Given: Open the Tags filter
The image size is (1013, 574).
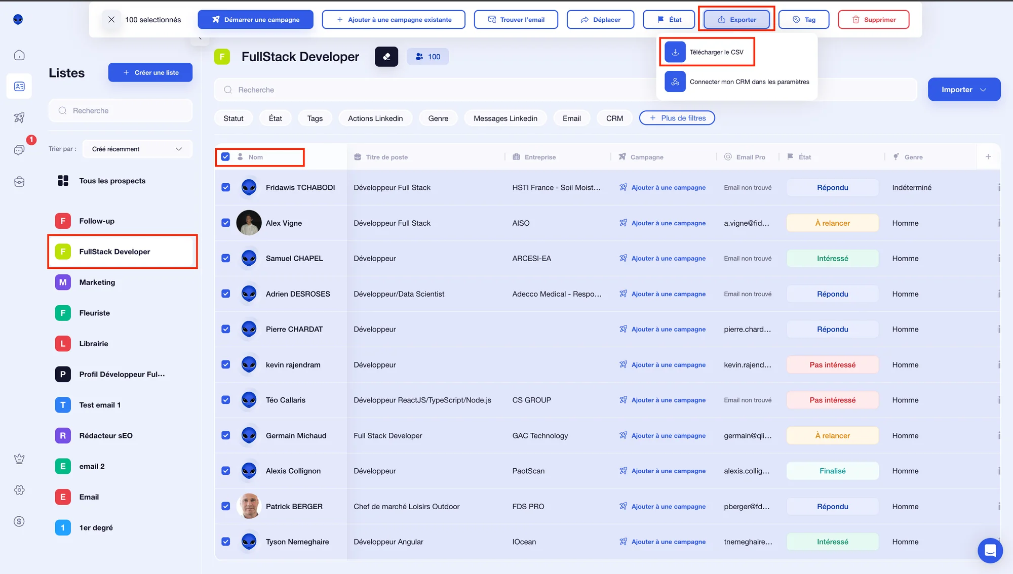Looking at the screenshot, I should [x=315, y=118].
